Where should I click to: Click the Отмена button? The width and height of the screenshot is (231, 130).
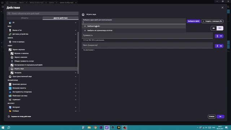(212, 117)
